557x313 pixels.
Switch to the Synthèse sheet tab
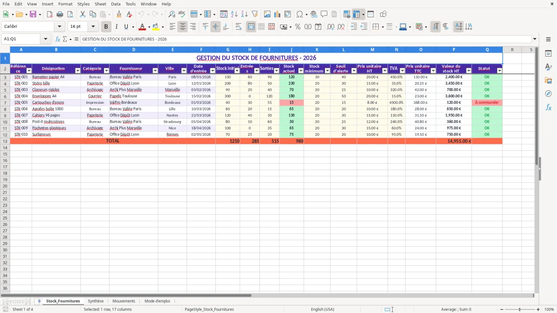[96, 301]
